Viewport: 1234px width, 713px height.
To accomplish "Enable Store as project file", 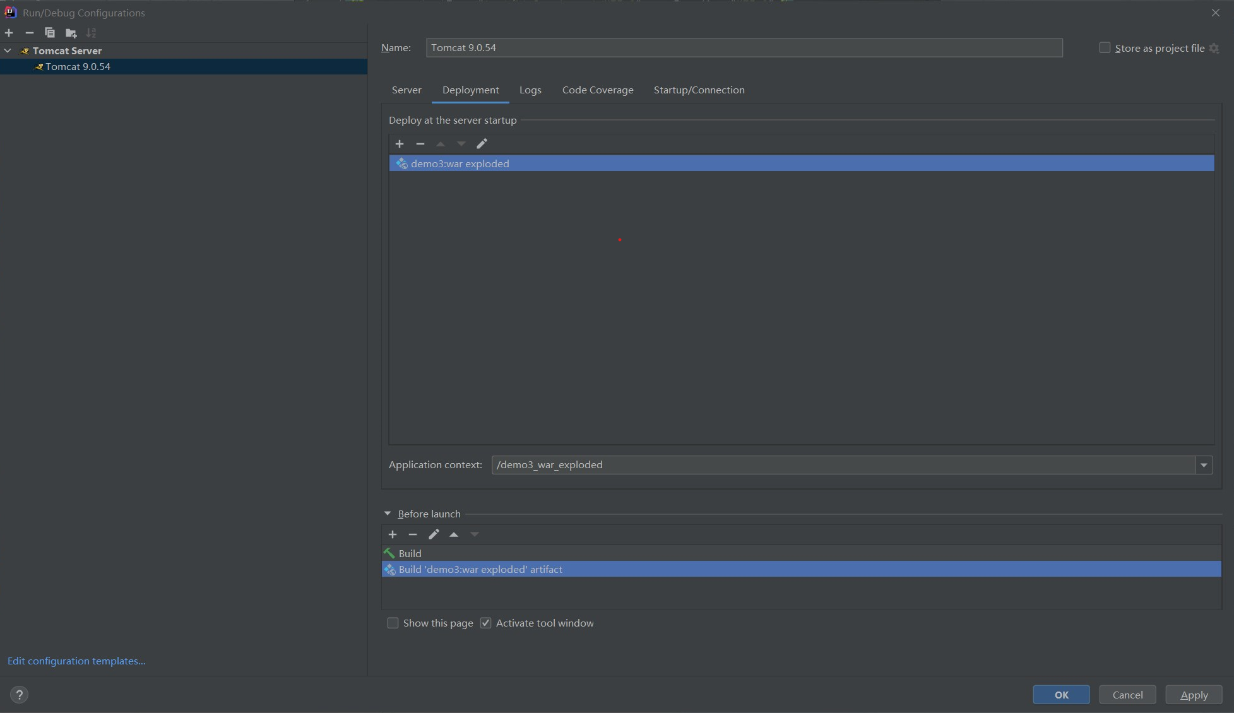I will 1105,48.
